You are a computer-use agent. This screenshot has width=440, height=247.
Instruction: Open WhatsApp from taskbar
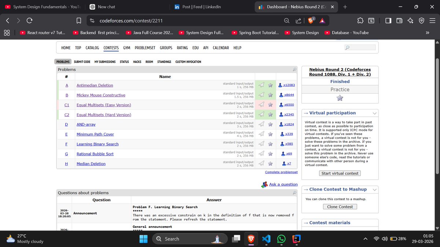click(x=281, y=239)
